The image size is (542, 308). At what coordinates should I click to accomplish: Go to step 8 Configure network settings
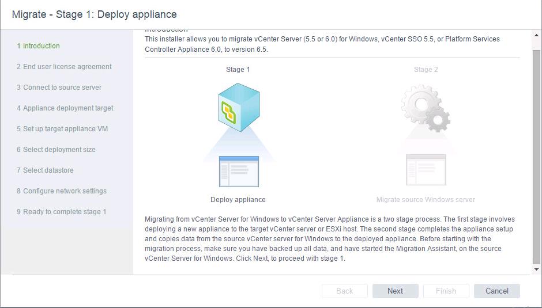pos(62,191)
